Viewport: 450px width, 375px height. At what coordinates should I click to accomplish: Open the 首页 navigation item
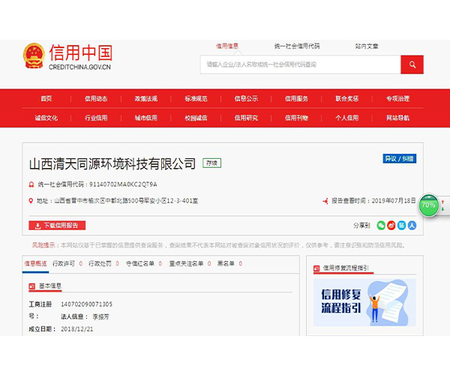pos(46,99)
